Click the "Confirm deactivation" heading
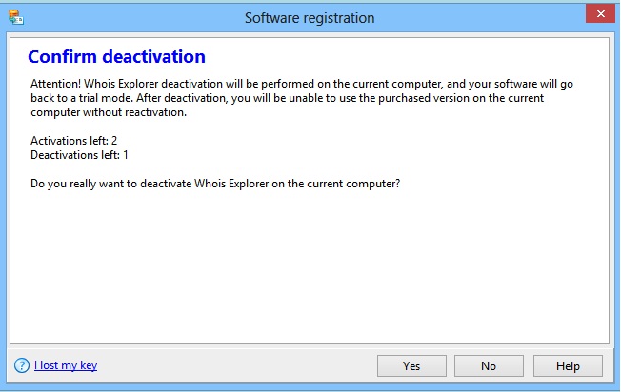This screenshot has height=392, width=621. 116,57
